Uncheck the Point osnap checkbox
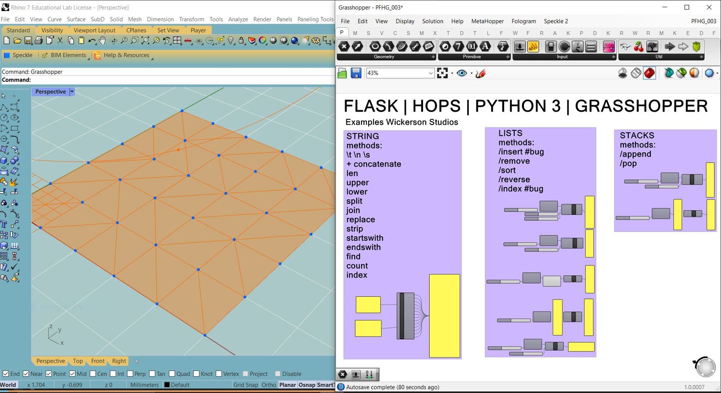 49,374
